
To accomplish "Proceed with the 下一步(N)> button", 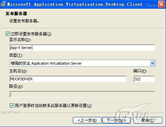I will (116, 120).
